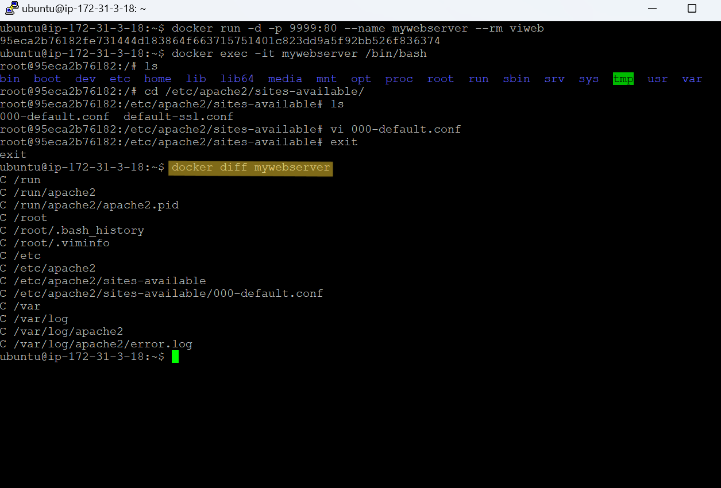The height and width of the screenshot is (488, 721).
Task: Click the container ID hash line 95eca2b76182fe...
Action: coord(220,41)
